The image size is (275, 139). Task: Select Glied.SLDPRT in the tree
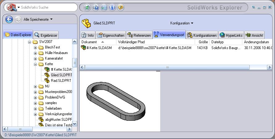pyautogui.click(x=61, y=75)
